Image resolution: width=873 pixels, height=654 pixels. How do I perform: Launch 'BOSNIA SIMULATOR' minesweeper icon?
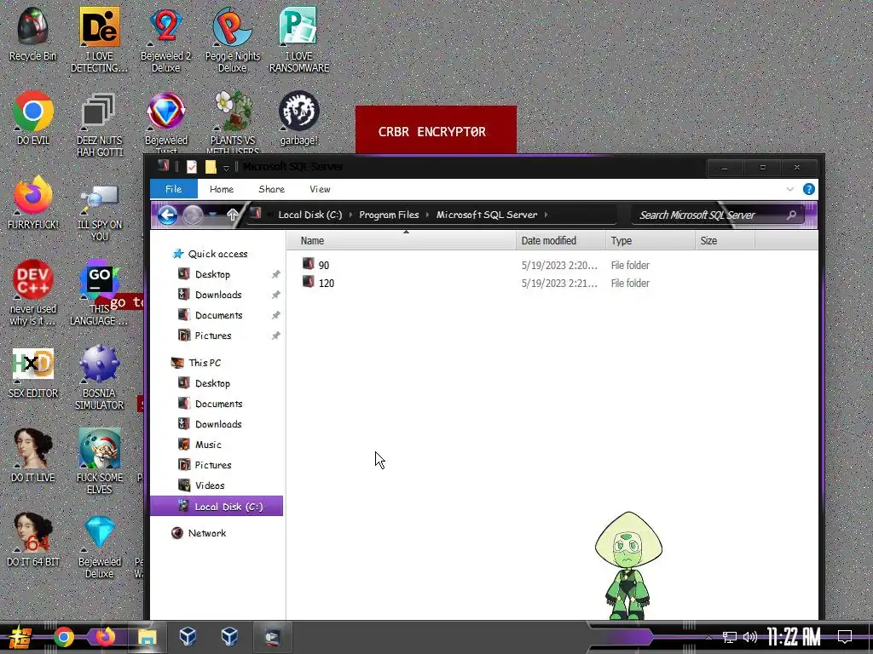tap(99, 377)
